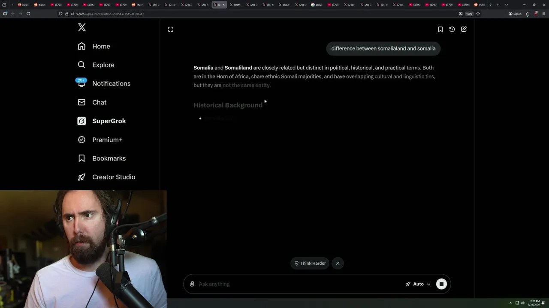Image resolution: width=549 pixels, height=308 pixels.
Task: Open the Bookmarks page
Action: pos(102,158)
